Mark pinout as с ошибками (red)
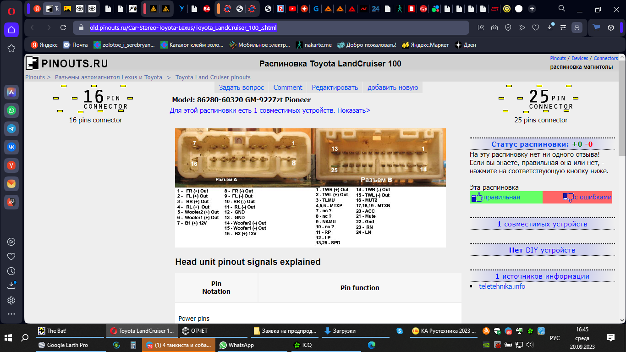 tap(577, 197)
